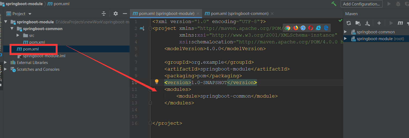The height and width of the screenshot is (138, 409).
Task: Click the green inspection checkmark in editor
Action: 340,21
